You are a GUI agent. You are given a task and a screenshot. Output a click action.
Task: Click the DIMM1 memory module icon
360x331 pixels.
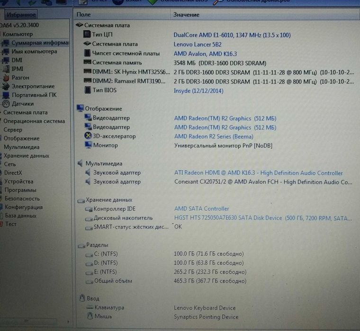pos(88,72)
